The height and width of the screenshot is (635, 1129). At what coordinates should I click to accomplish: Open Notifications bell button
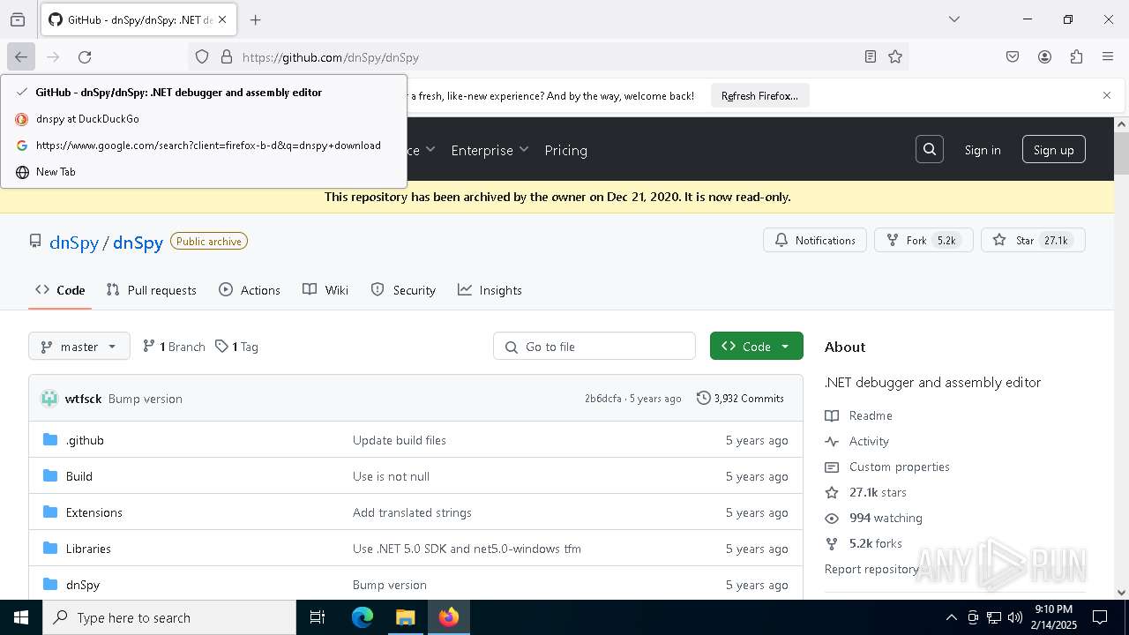(x=815, y=240)
